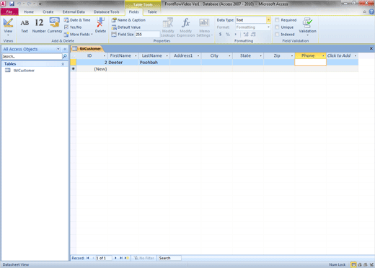Select the tblCustomer document tab
375x268 pixels.
[x=87, y=49]
